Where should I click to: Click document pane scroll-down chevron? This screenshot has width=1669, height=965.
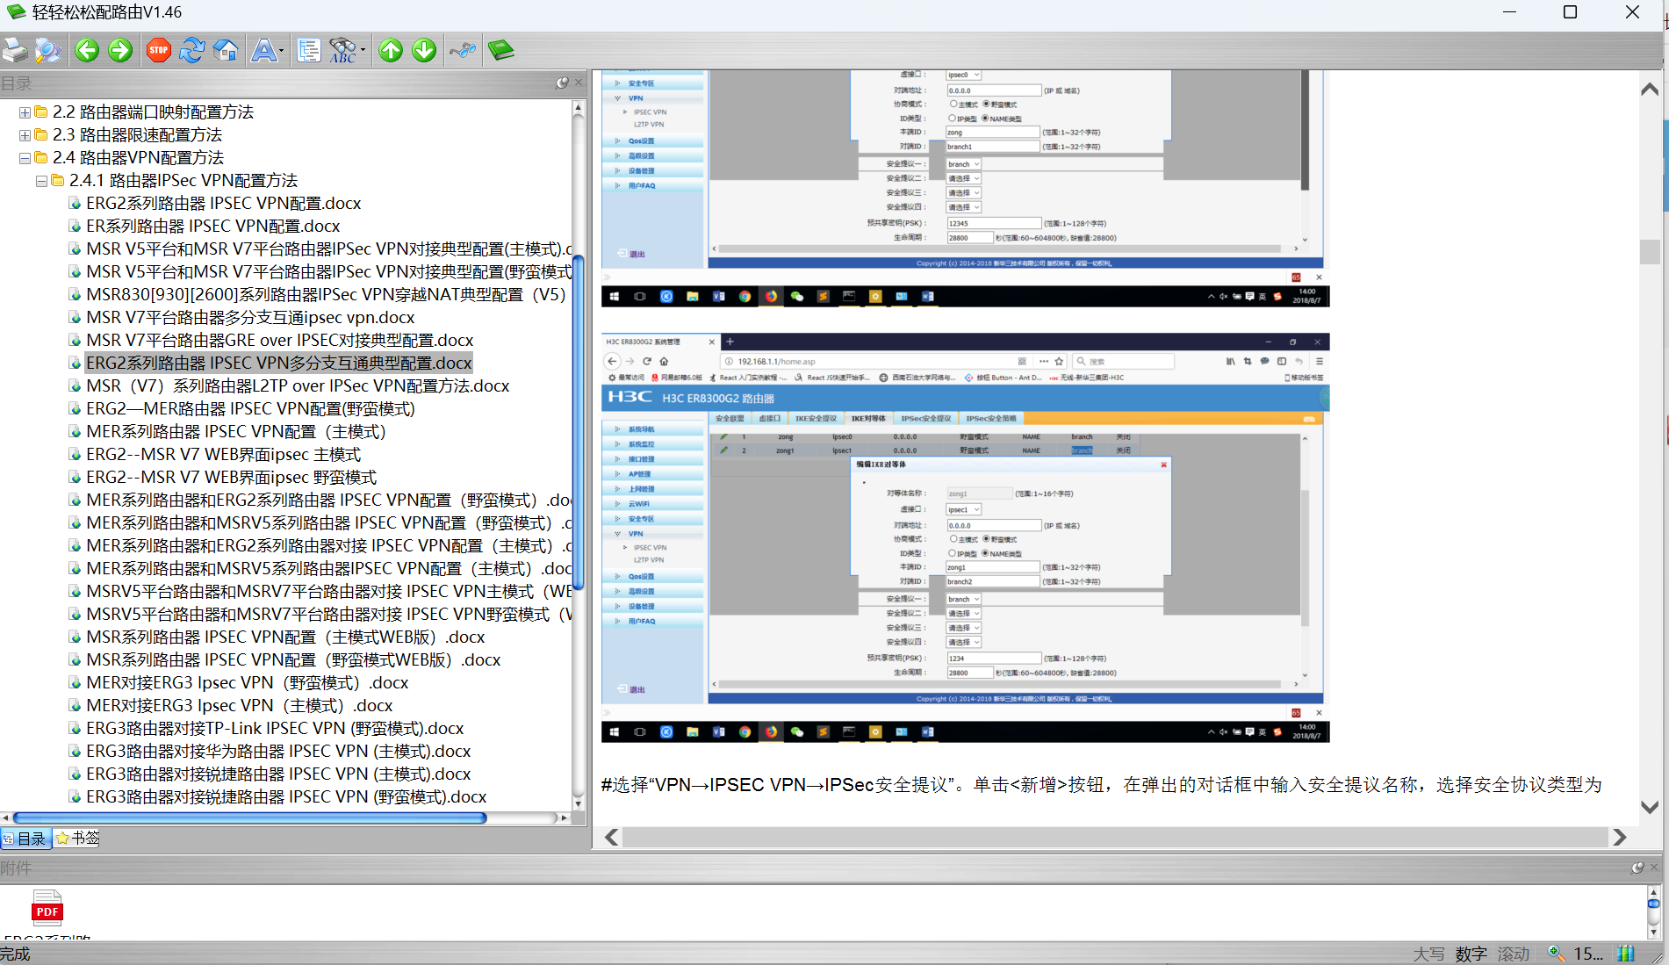1650,807
